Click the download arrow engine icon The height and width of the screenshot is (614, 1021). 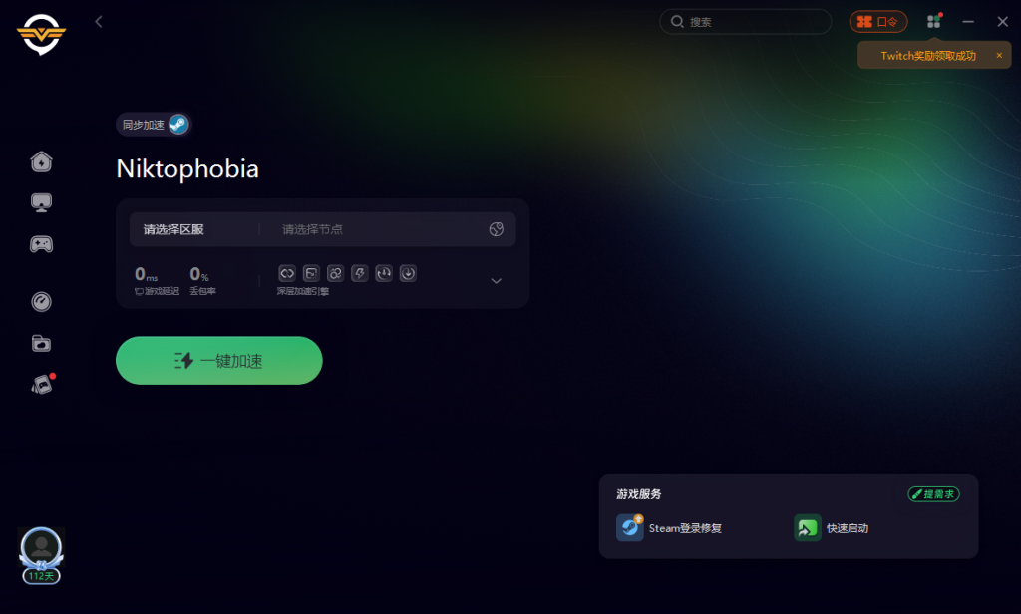pos(408,273)
